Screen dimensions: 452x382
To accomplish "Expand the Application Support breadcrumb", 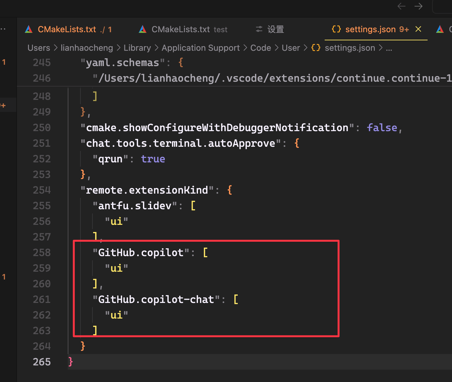I will click(x=201, y=48).
